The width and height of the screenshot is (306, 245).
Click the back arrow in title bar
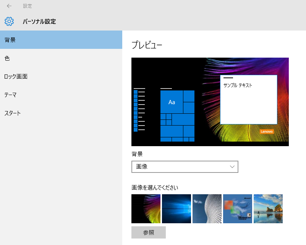point(9,6)
